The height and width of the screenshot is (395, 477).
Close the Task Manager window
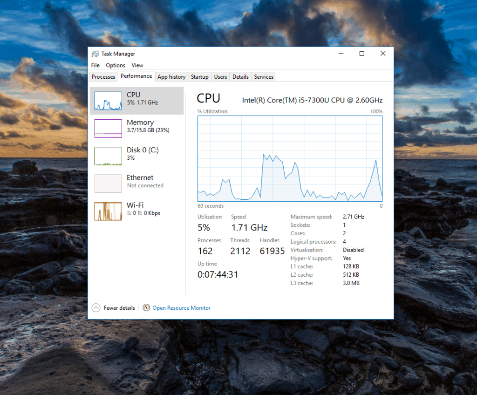383,54
